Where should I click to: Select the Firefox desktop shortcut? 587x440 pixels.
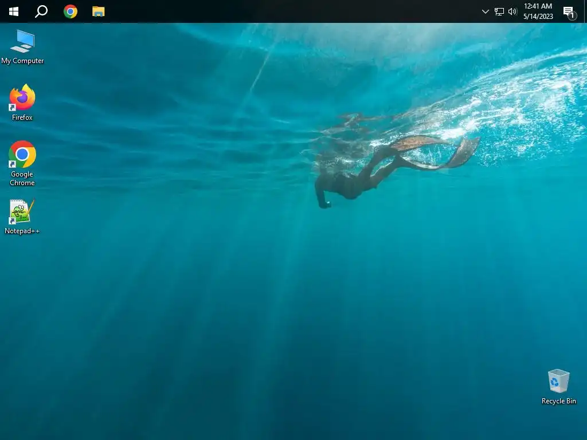coord(22,103)
